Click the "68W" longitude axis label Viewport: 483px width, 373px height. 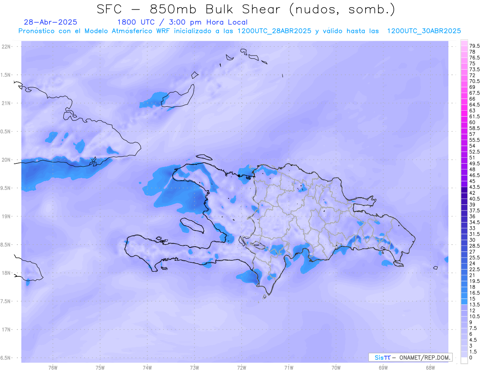click(430, 368)
